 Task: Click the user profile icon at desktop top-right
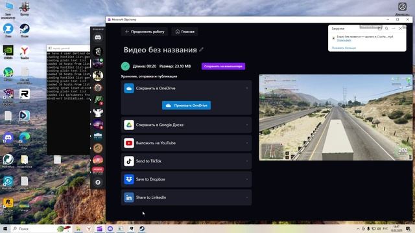point(402,6)
